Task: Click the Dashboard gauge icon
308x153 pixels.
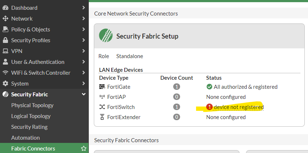Action: coord(5,8)
